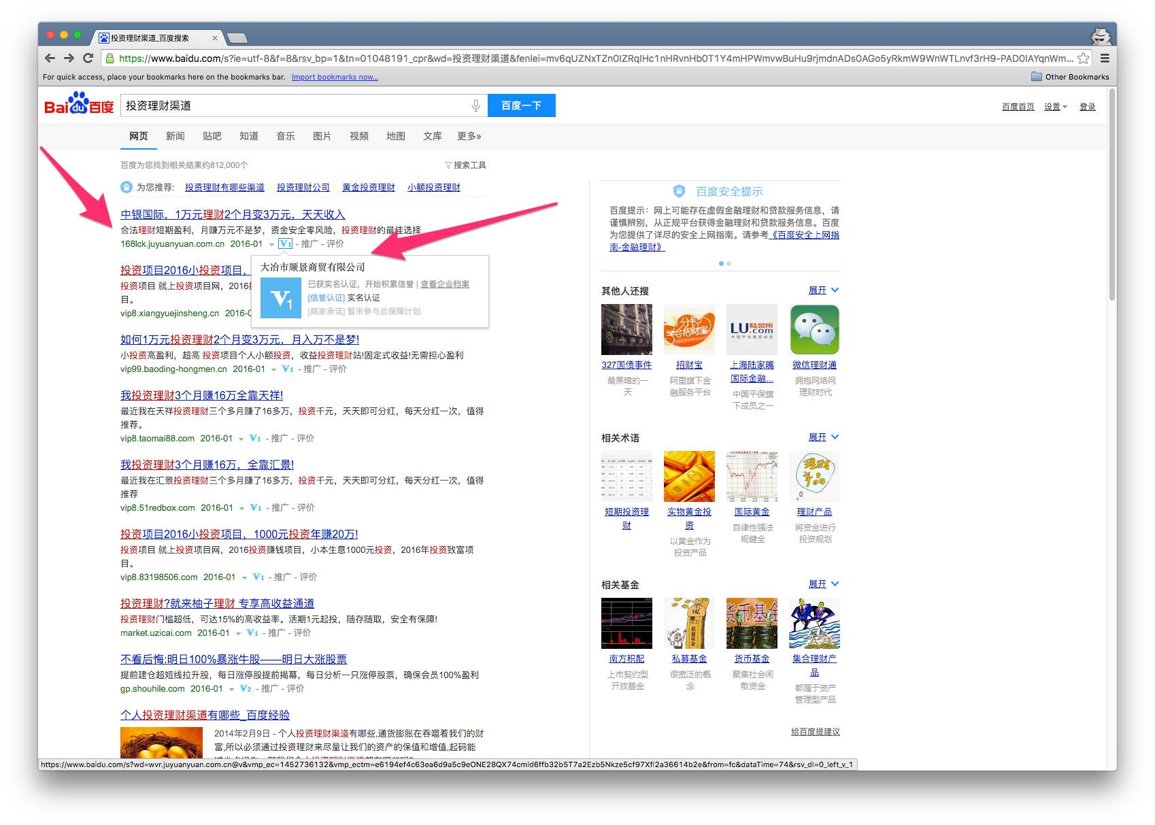The image size is (1155, 825).
Task: Click the V1 badge beside market.uzicai.com
Action: (x=252, y=633)
